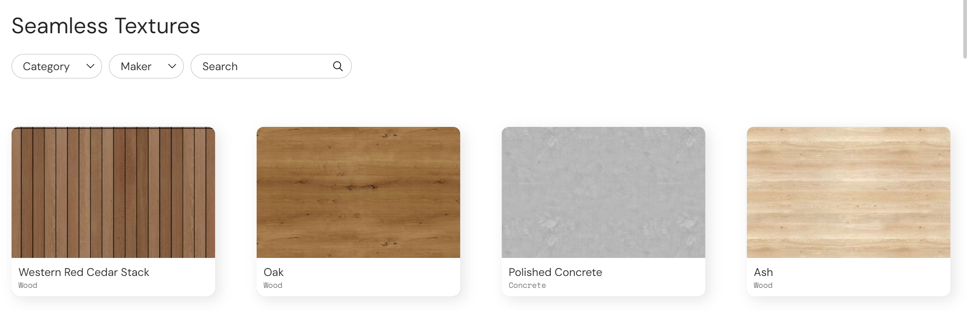Screen dimensions: 967x311
Task: Click the Polished Concrete title link
Action: pos(555,272)
